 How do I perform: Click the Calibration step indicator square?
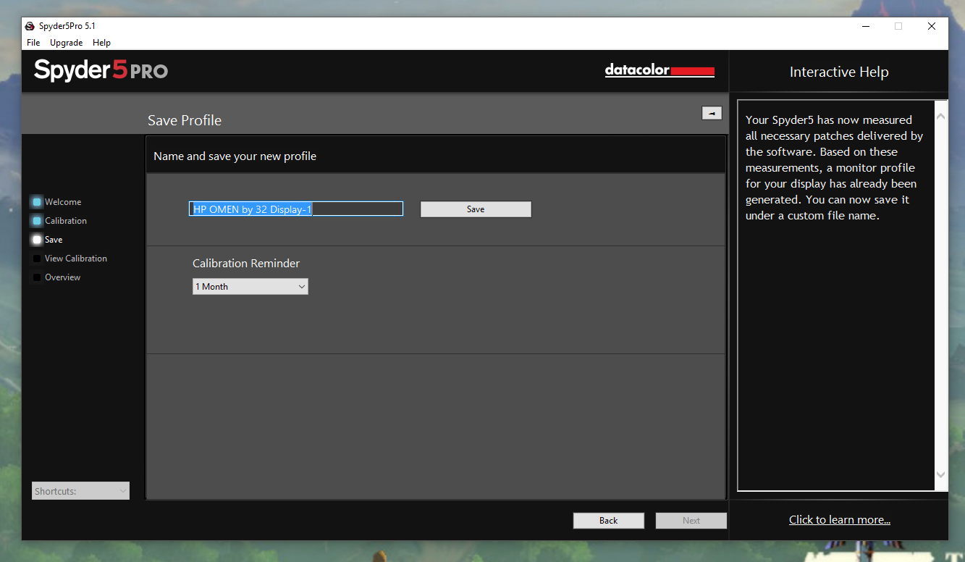(x=37, y=221)
